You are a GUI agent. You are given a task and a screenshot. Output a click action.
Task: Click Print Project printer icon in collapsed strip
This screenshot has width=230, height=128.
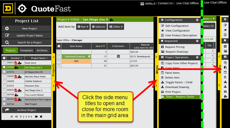pos(225,92)
